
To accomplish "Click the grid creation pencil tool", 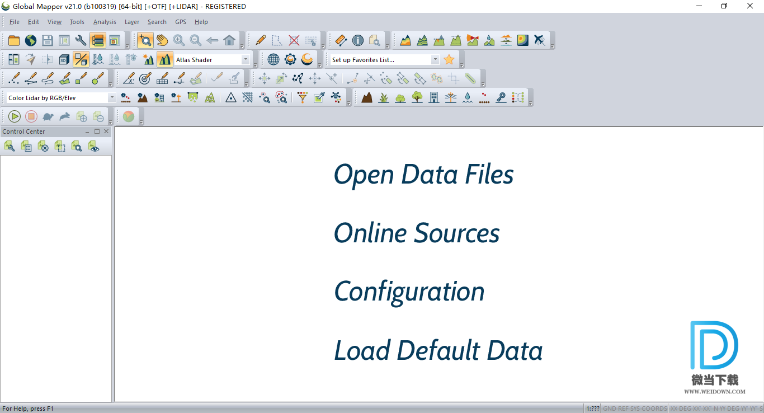I will 162,78.
